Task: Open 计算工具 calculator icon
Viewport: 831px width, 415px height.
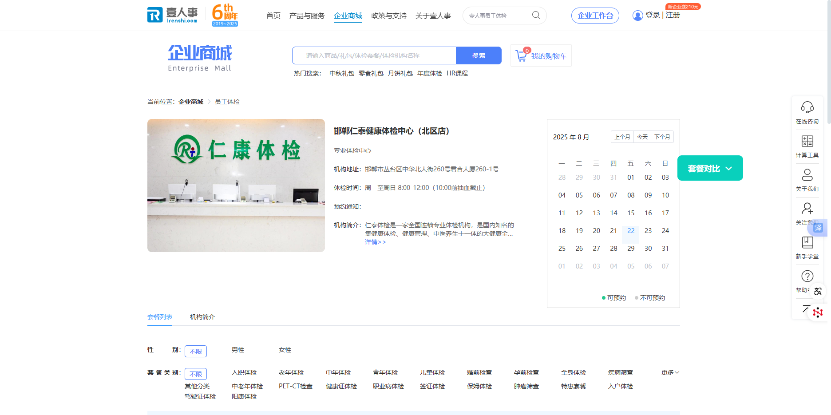Action: pyautogui.click(x=807, y=141)
